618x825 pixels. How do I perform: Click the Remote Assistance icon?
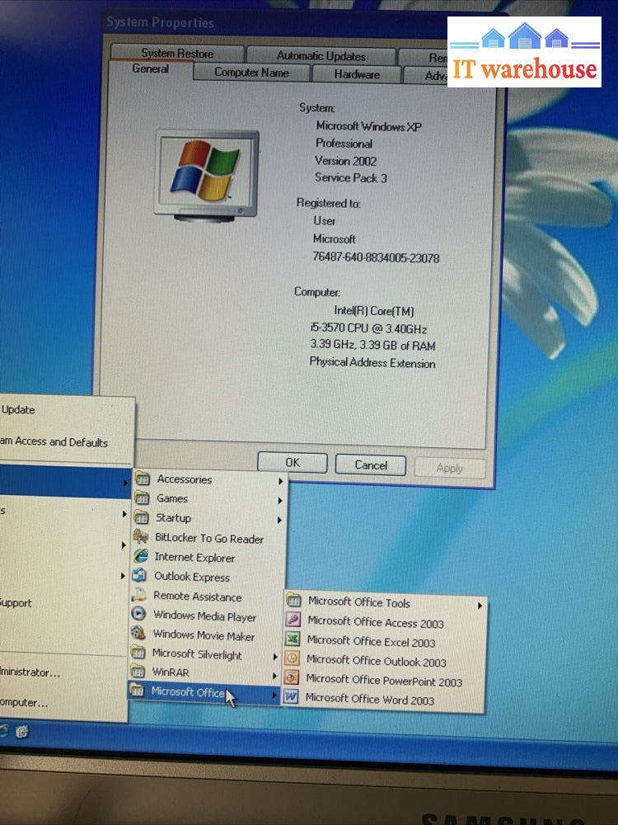pos(139,595)
